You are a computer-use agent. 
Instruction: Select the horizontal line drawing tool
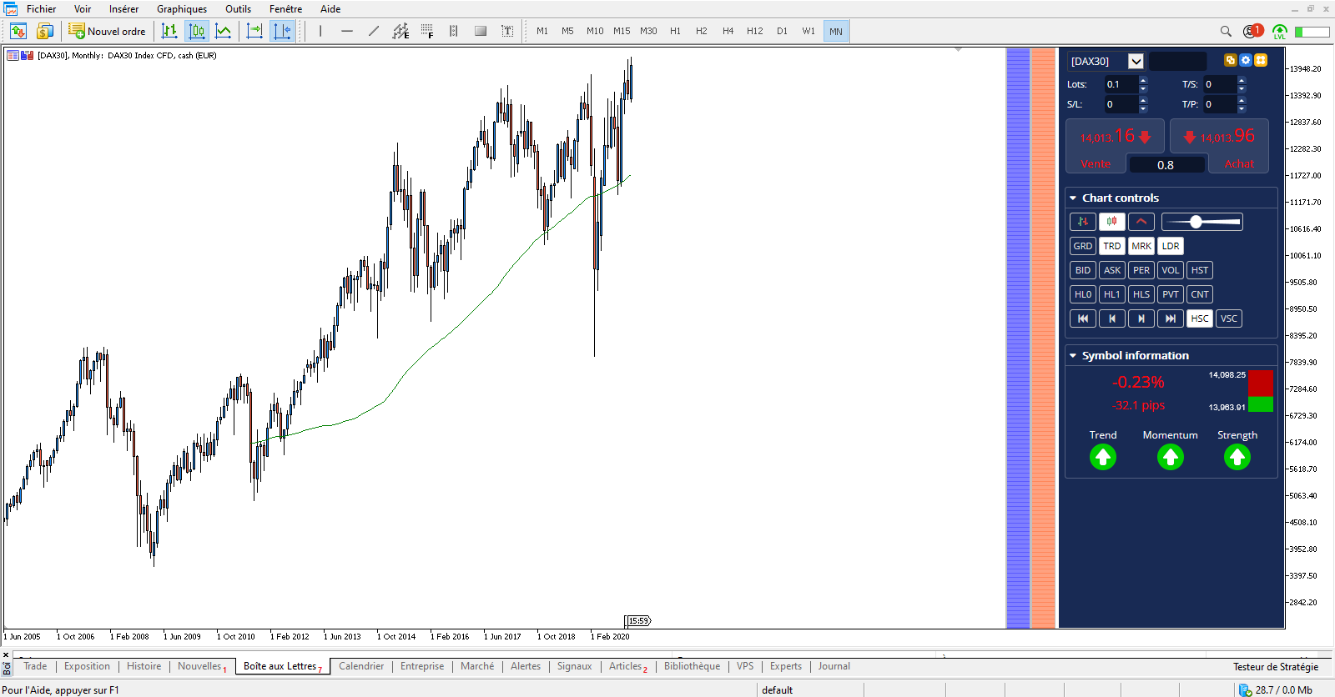347,32
